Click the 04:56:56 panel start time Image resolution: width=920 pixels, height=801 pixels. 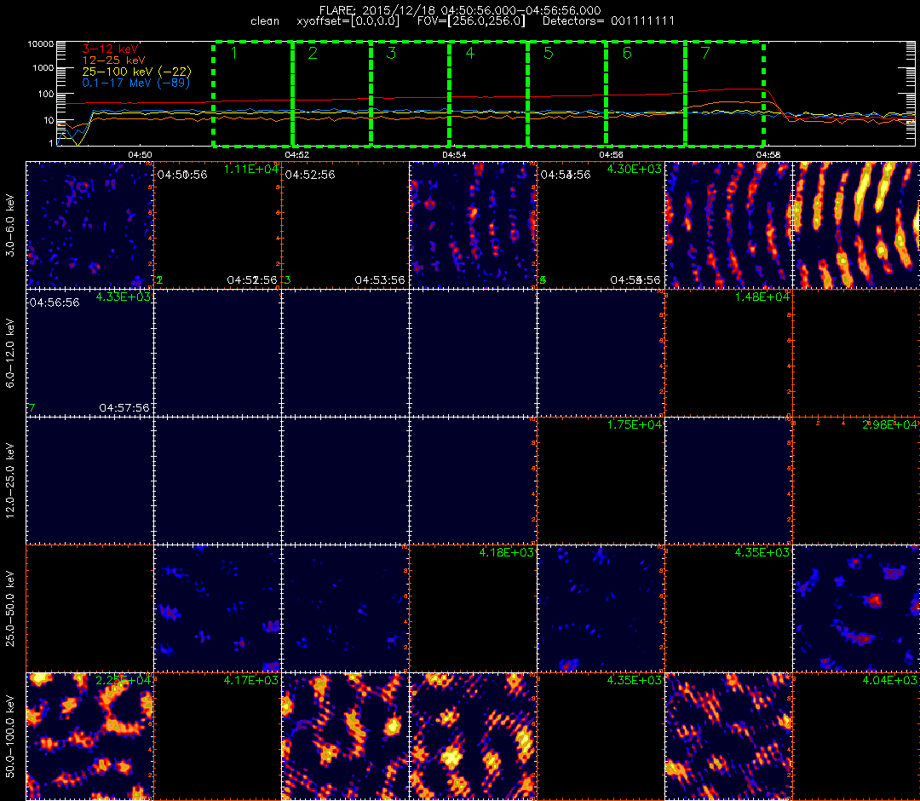click(x=55, y=303)
